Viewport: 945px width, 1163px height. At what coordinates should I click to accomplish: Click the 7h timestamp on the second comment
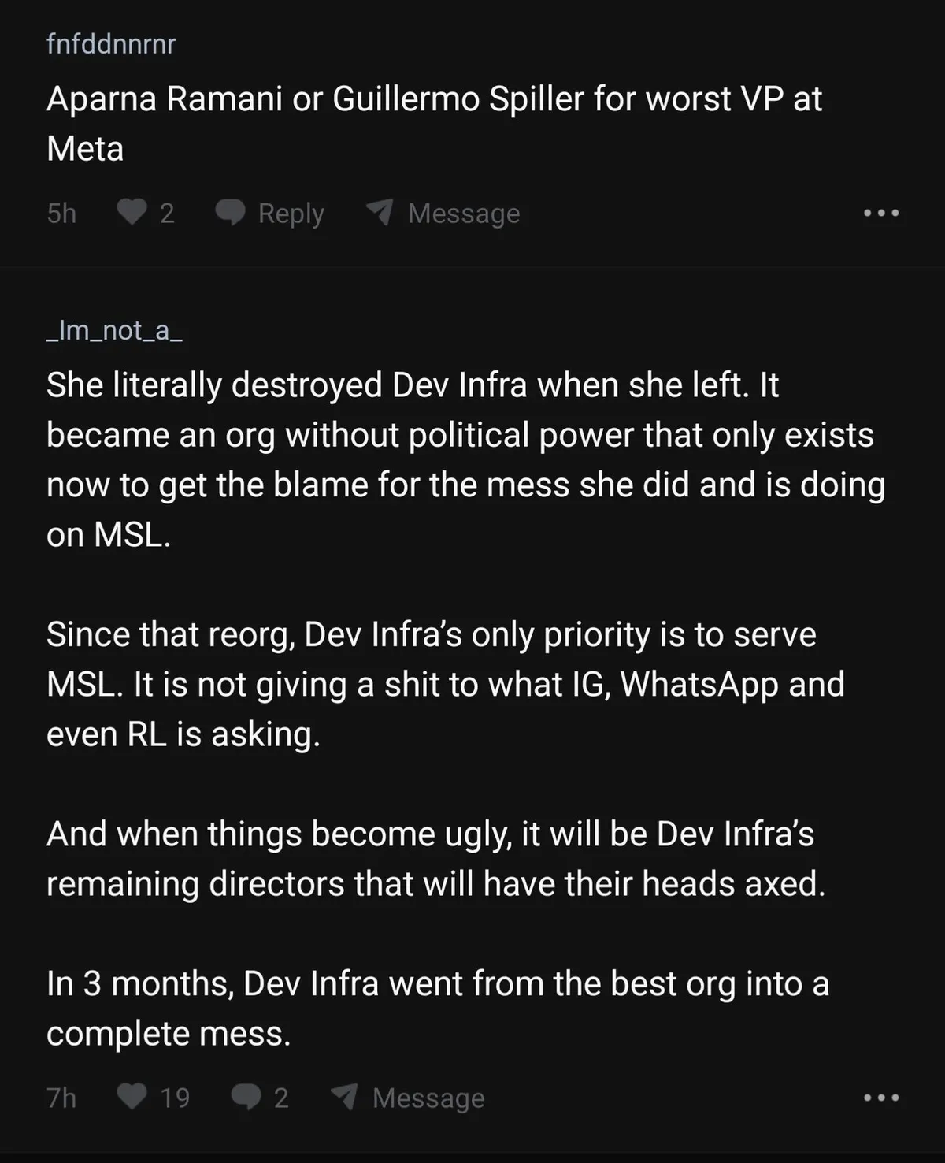click(x=61, y=1098)
